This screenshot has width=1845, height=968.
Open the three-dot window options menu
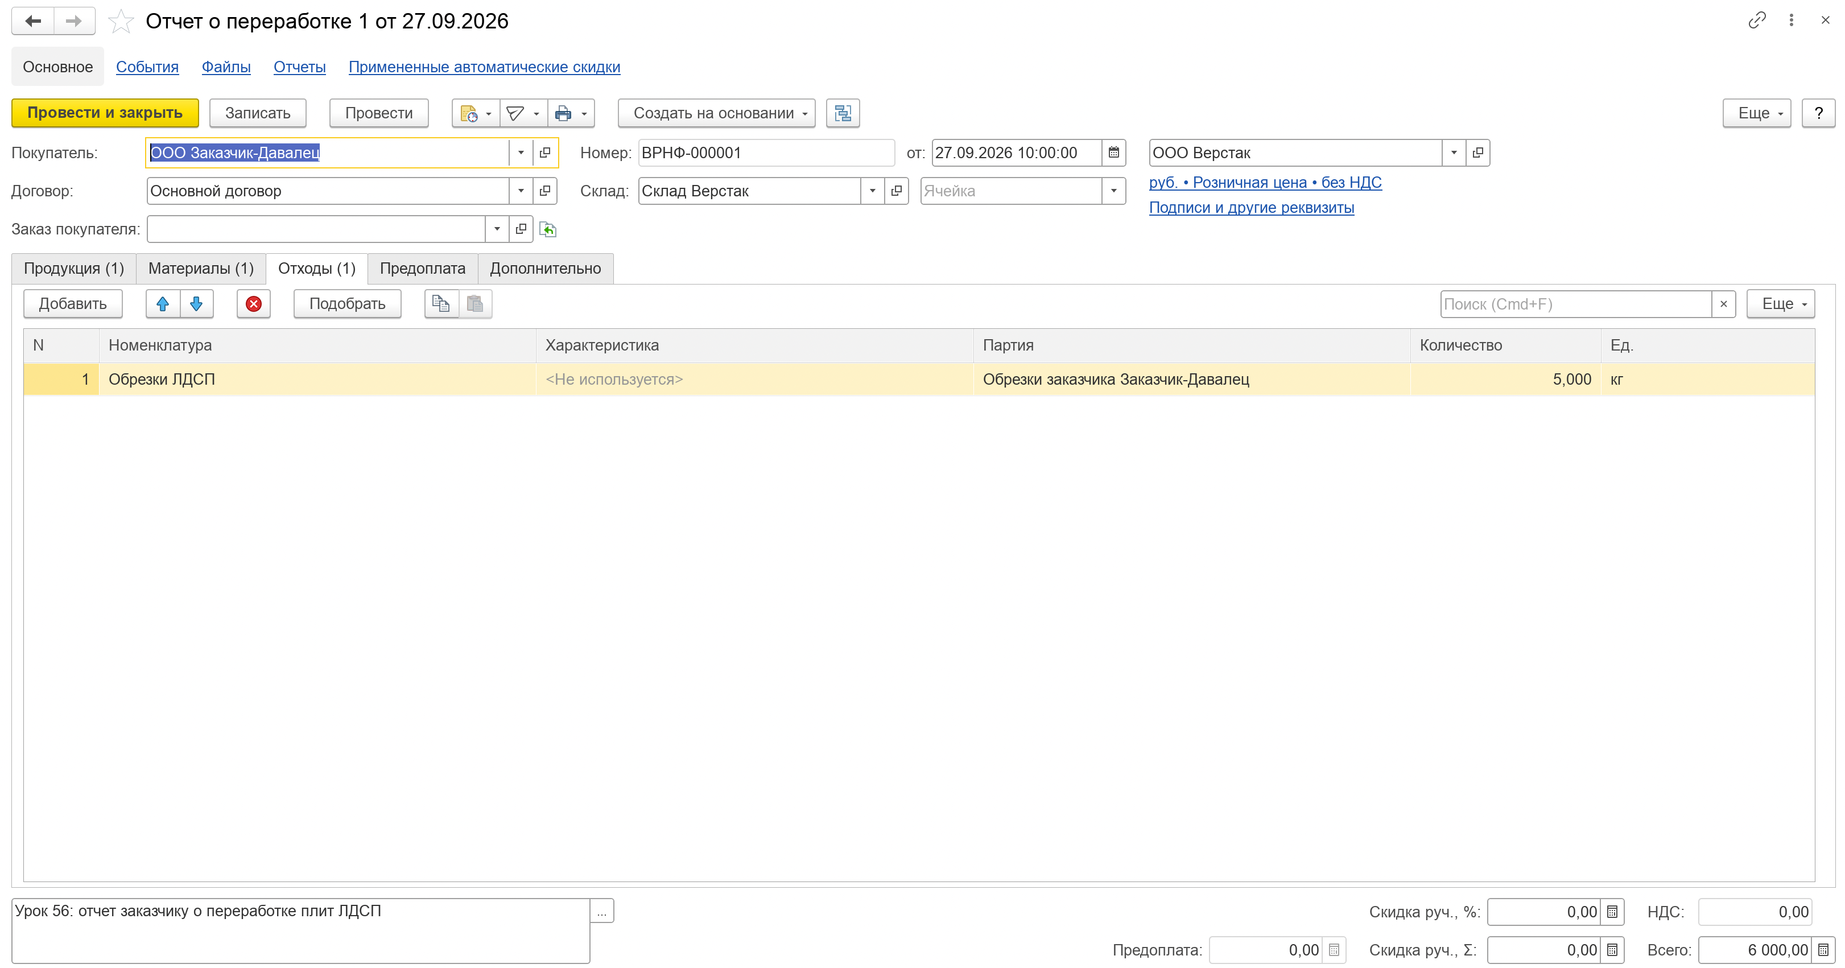(1792, 21)
